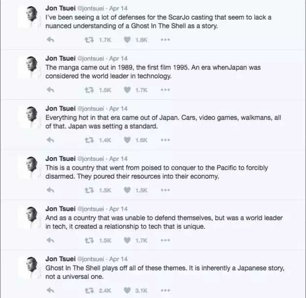Open more options on the inherently Japanese tweet
The height and width of the screenshot is (298, 306).
pos(165,291)
